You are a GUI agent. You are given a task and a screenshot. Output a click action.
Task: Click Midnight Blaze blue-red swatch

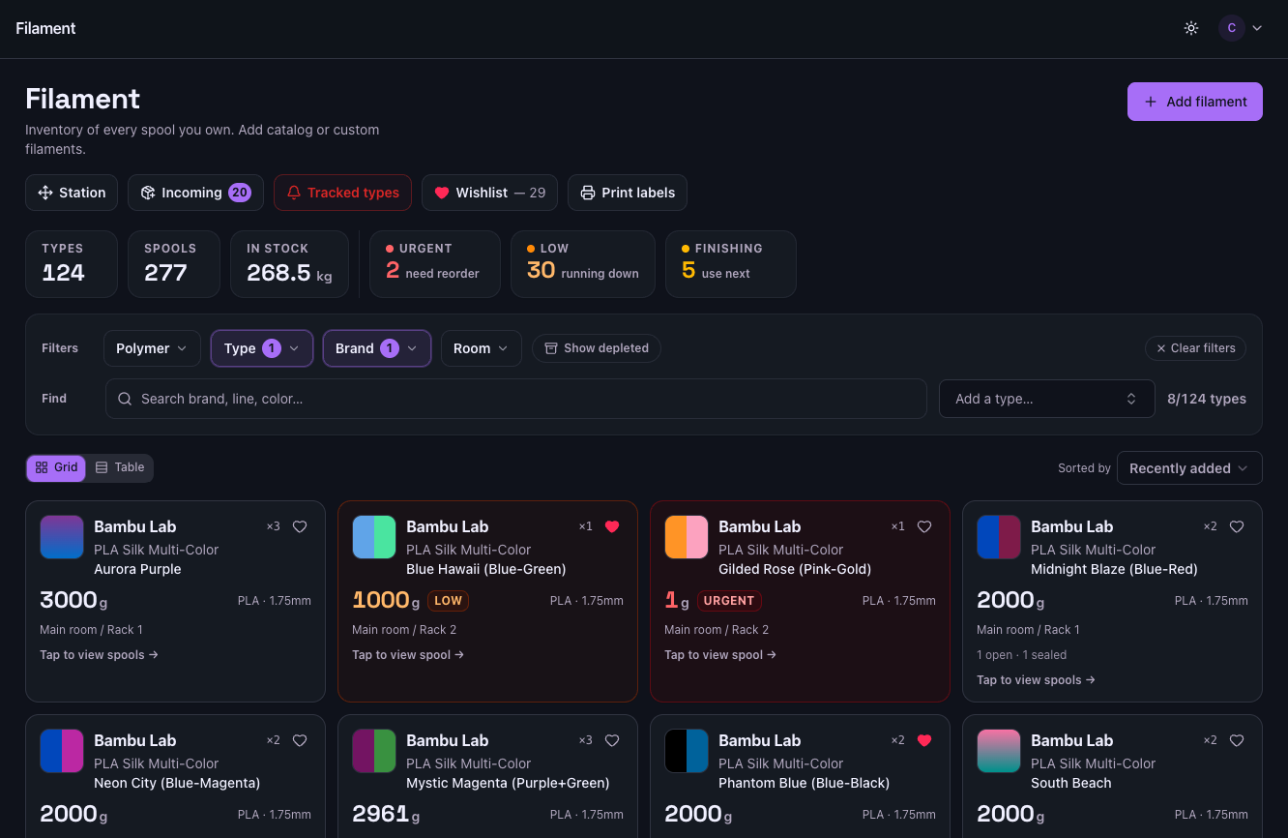[999, 537]
